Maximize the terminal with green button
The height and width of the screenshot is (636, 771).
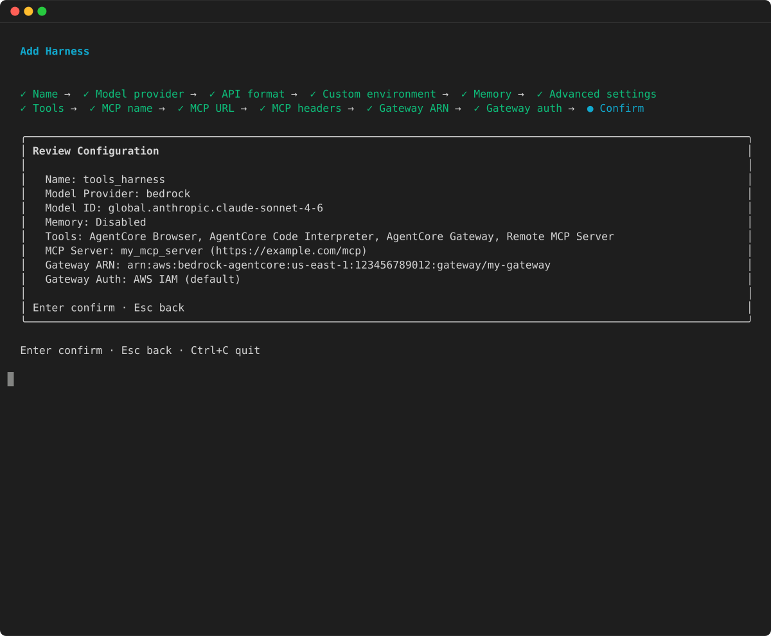pos(42,12)
